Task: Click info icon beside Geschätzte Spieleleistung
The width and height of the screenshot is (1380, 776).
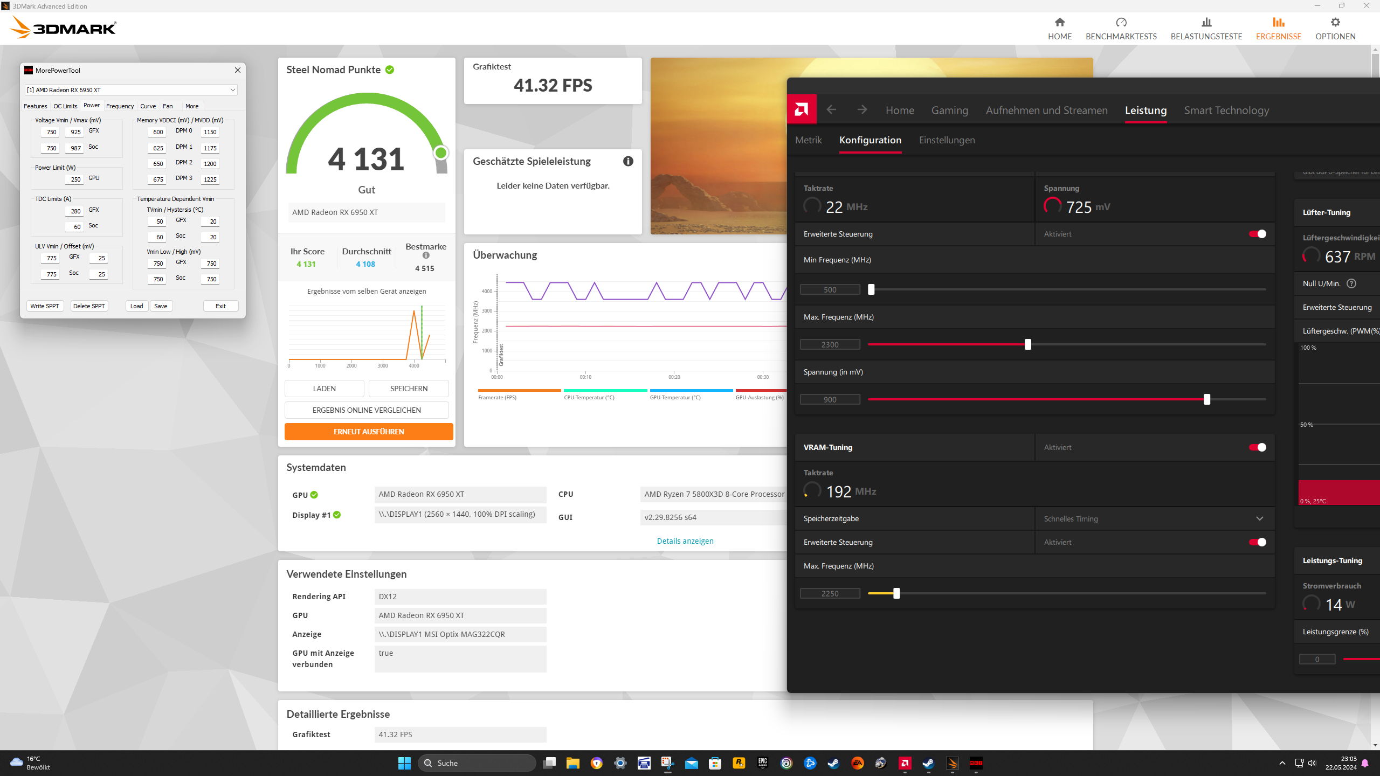Action: click(x=628, y=161)
